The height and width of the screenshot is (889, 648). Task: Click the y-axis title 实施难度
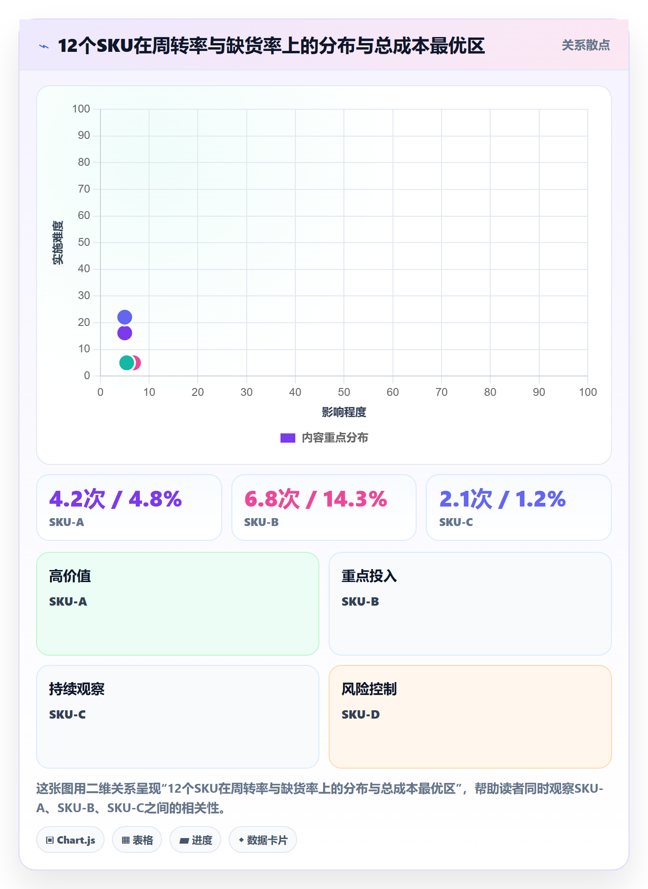[58, 243]
